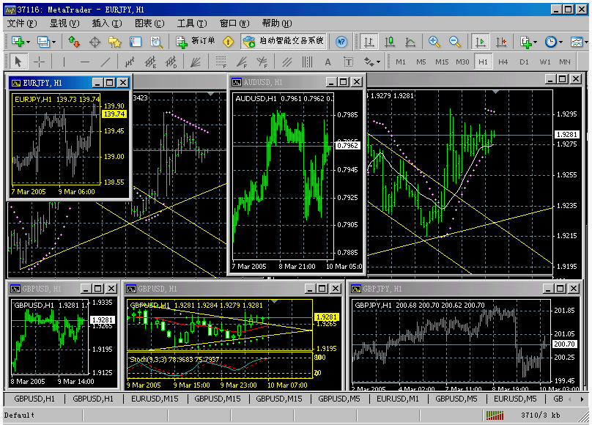Toggle chart shift from right edge

[501, 42]
